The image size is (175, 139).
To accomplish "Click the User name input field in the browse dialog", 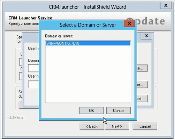I will click(x=33, y=85).
